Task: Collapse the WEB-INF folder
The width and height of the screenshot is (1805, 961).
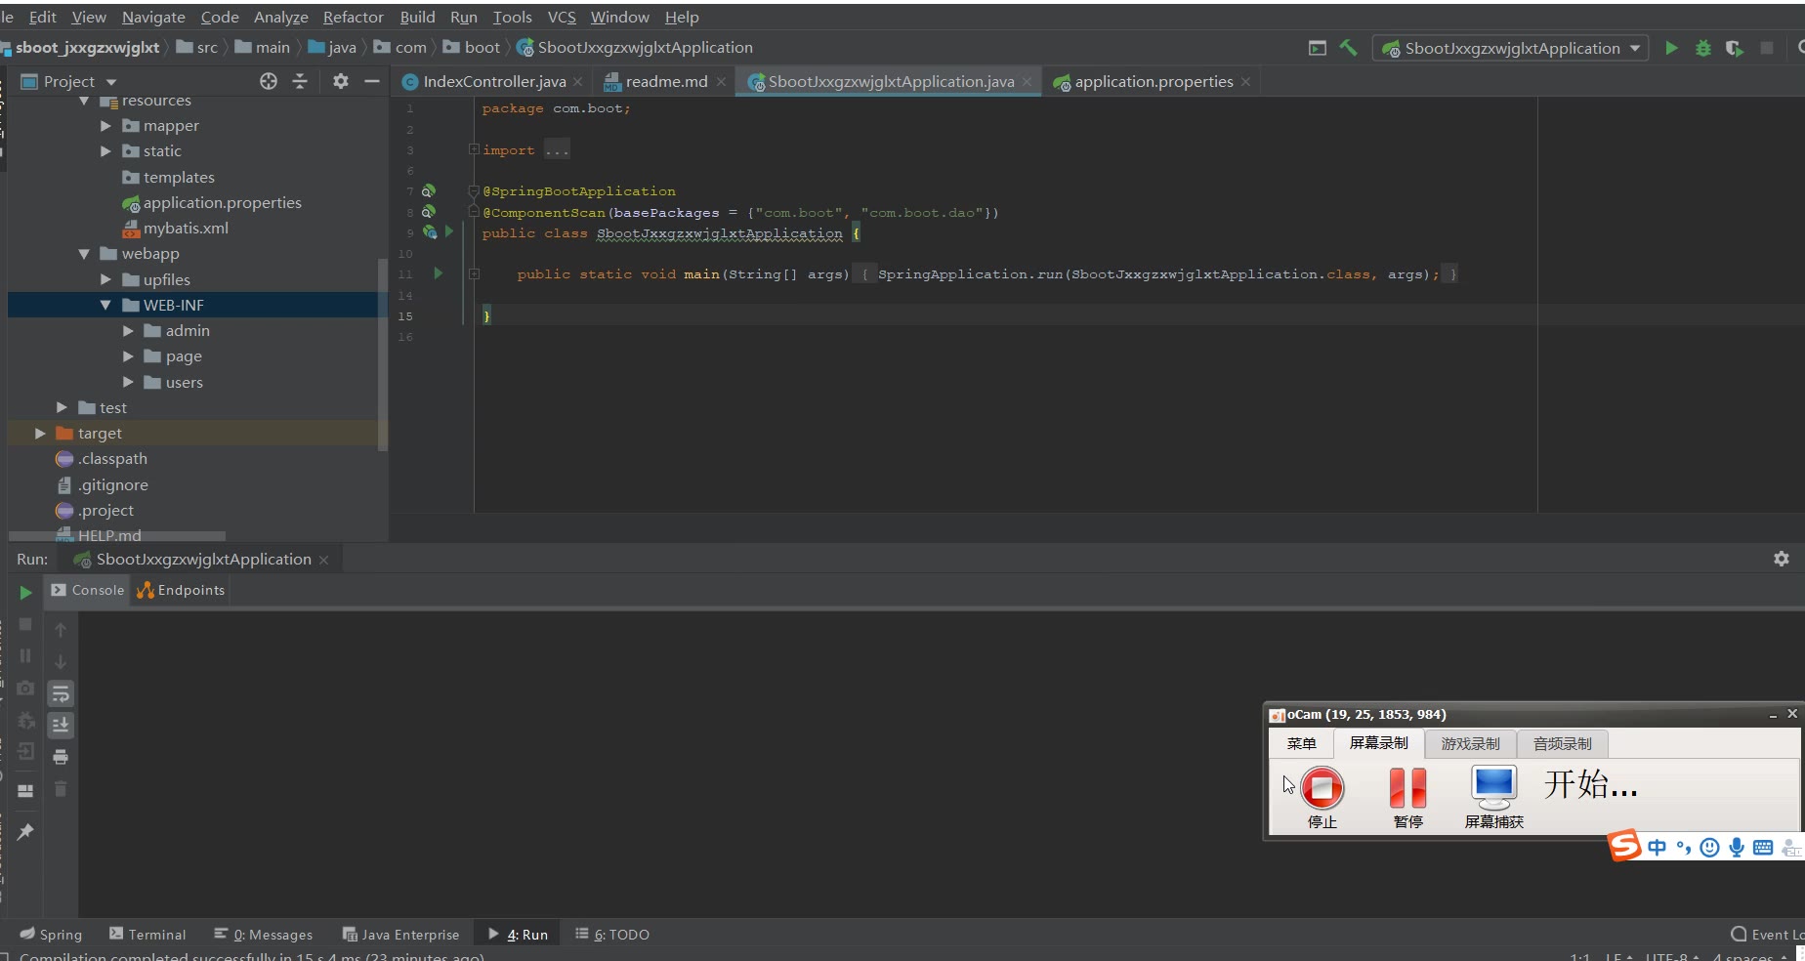Action: (105, 306)
